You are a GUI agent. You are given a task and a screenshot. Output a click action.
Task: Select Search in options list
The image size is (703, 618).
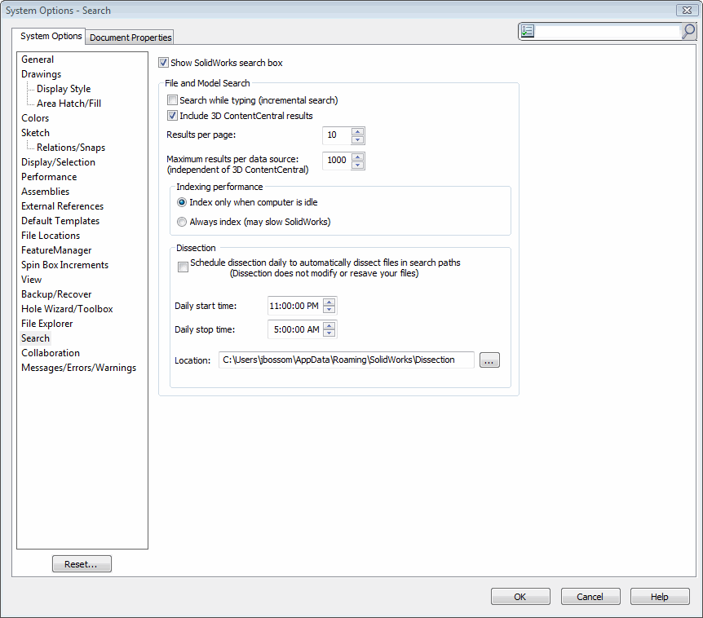point(35,338)
